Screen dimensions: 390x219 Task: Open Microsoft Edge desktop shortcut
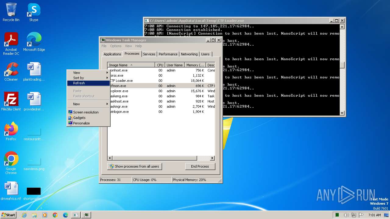[34, 42]
